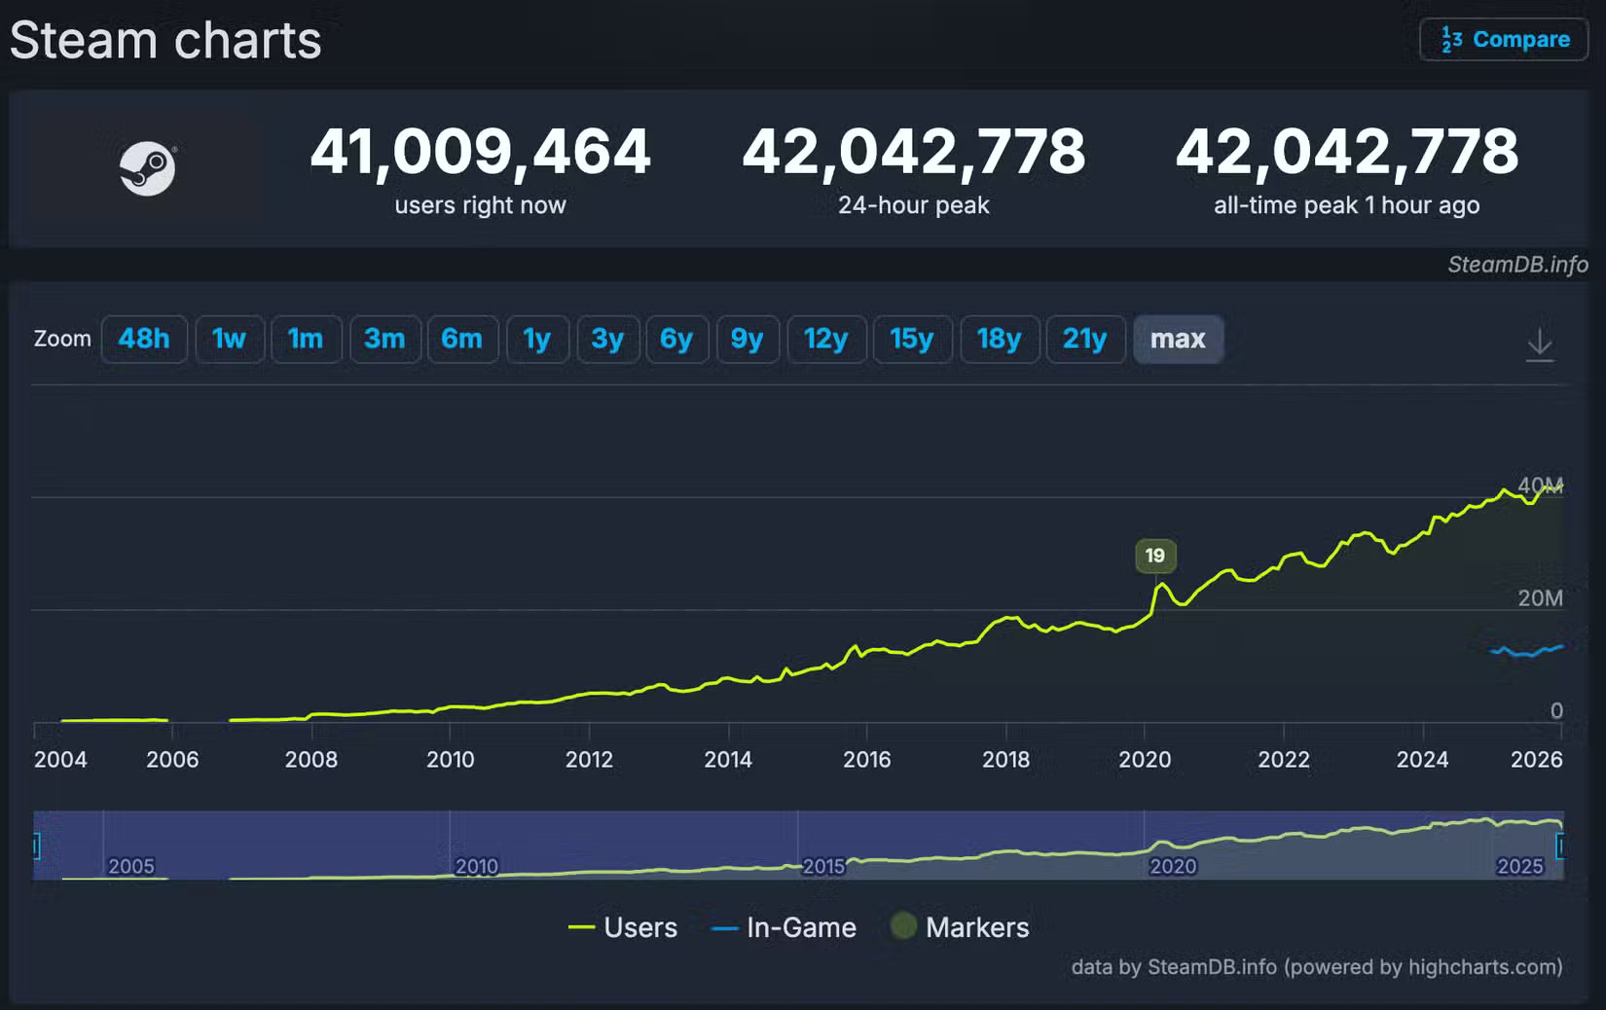This screenshot has height=1010, width=1606.
Task: Click the chart download/export icon
Action: pyautogui.click(x=1541, y=345)
